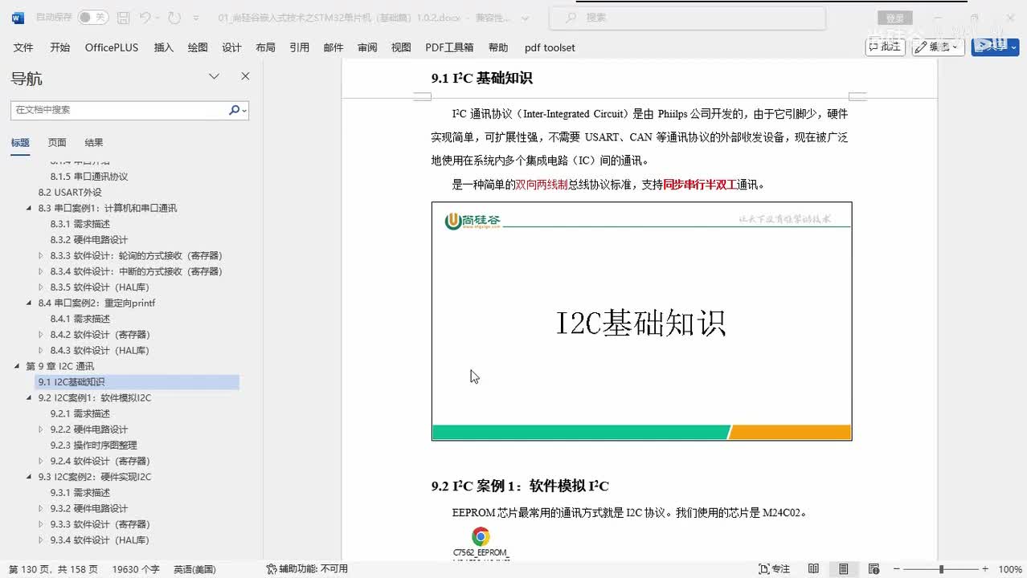Open the 布局 ribbon tab
This screenshot has width=1027, height=578.
tap(265, 47)
